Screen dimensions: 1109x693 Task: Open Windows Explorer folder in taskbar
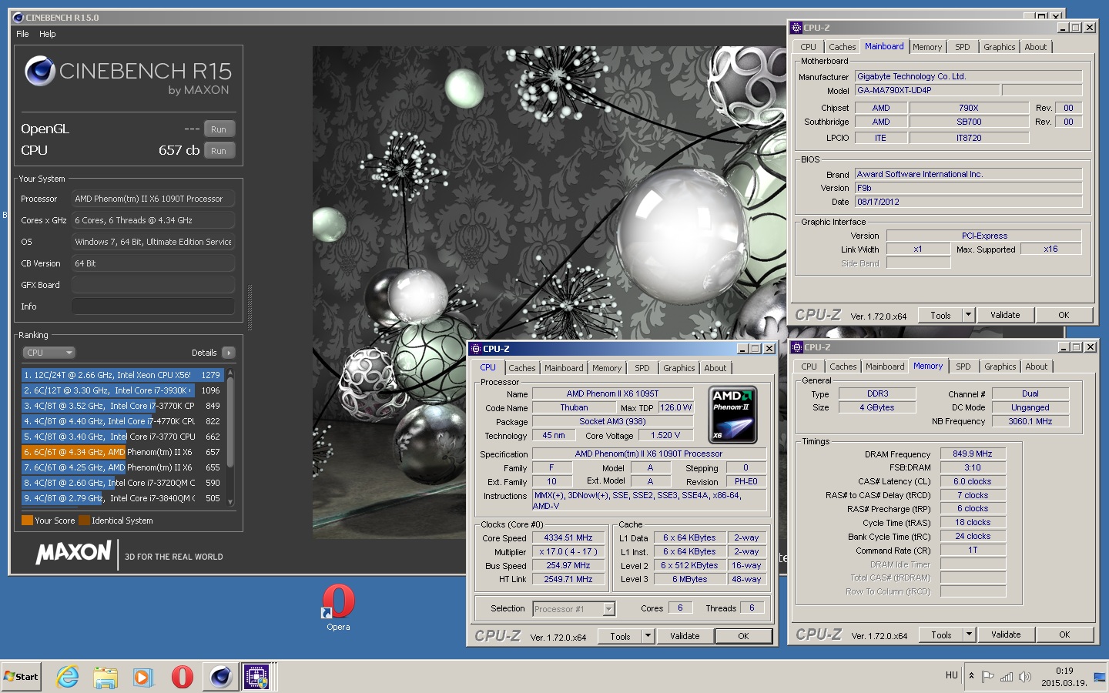pos(106,677)
